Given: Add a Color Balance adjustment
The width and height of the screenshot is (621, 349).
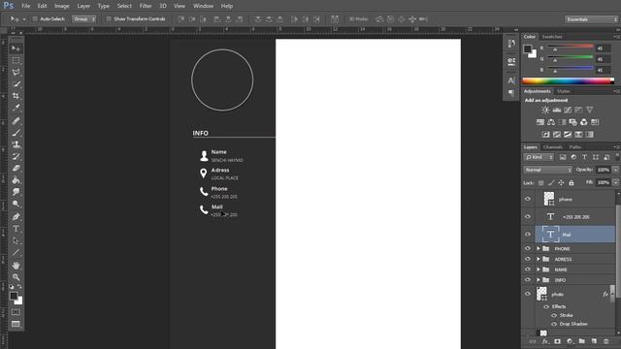Looking at the screenshot, I should (551, 122).
